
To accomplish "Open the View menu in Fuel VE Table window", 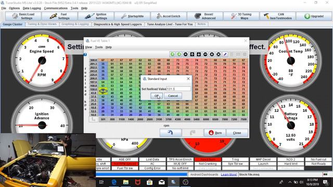I will 88,47.
